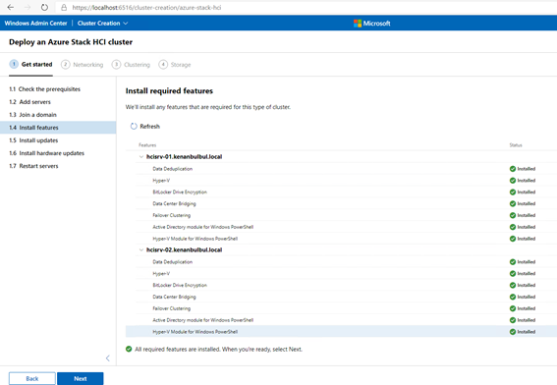Select Hyper-V row under hcisrv-01
This screenshot has height=385, width=557.
coord(341,181)
